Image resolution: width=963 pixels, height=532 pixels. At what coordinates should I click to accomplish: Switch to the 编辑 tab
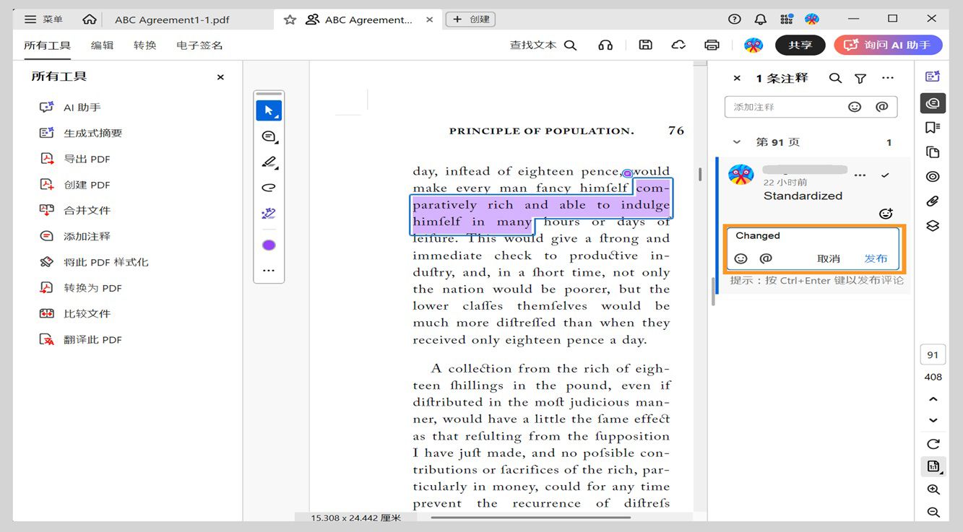pyautogui.click(x=102, y=45)
